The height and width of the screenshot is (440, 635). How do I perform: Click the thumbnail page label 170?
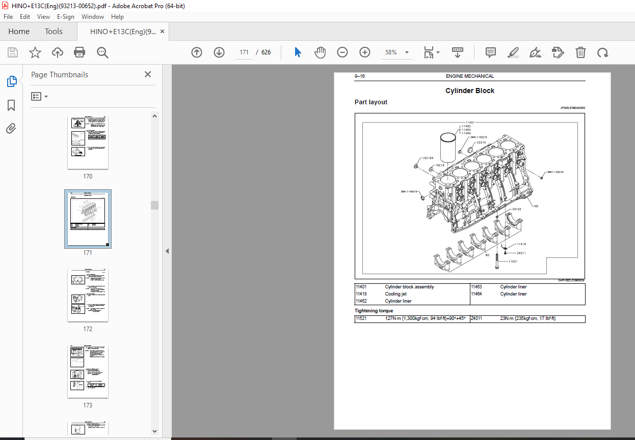coord(88,177)
